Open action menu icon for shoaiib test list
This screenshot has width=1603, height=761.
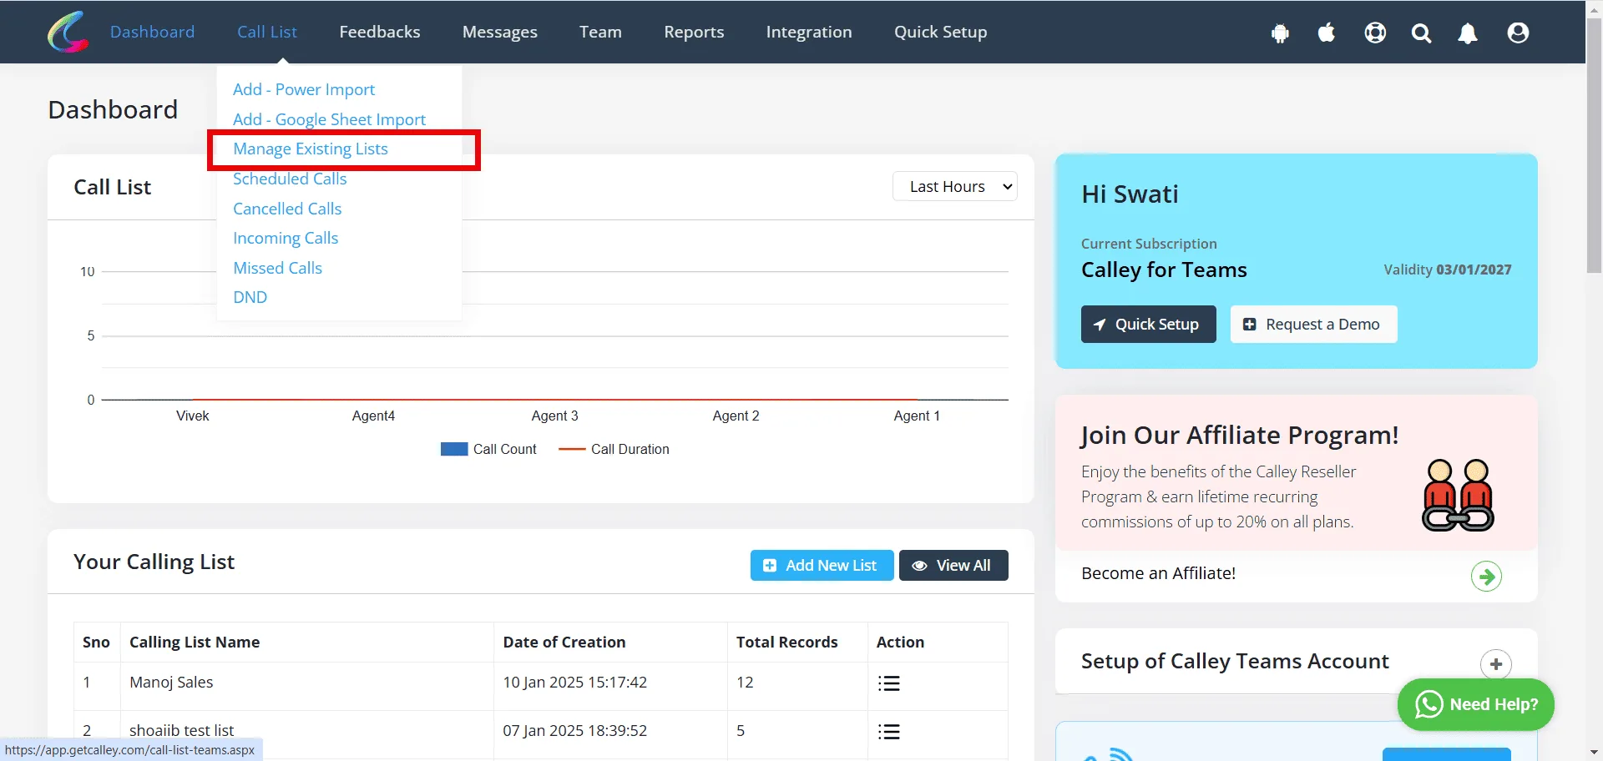[x=889, y=732]
